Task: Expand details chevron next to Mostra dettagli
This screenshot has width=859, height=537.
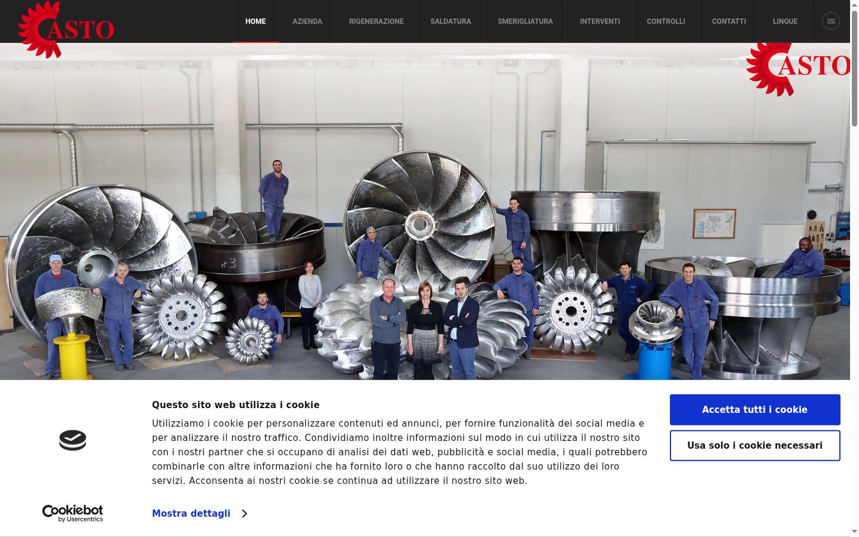Action: click(244, 513)
